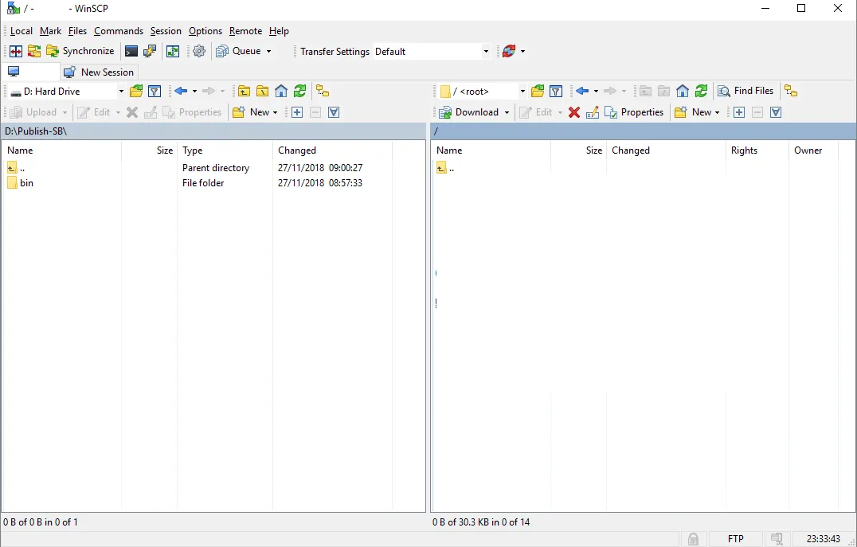Expand the Queue dropdown arrow
The width and height of the screenshot is (857, 547).
268,52
